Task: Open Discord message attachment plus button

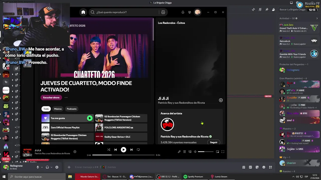Action: (69, 167)
